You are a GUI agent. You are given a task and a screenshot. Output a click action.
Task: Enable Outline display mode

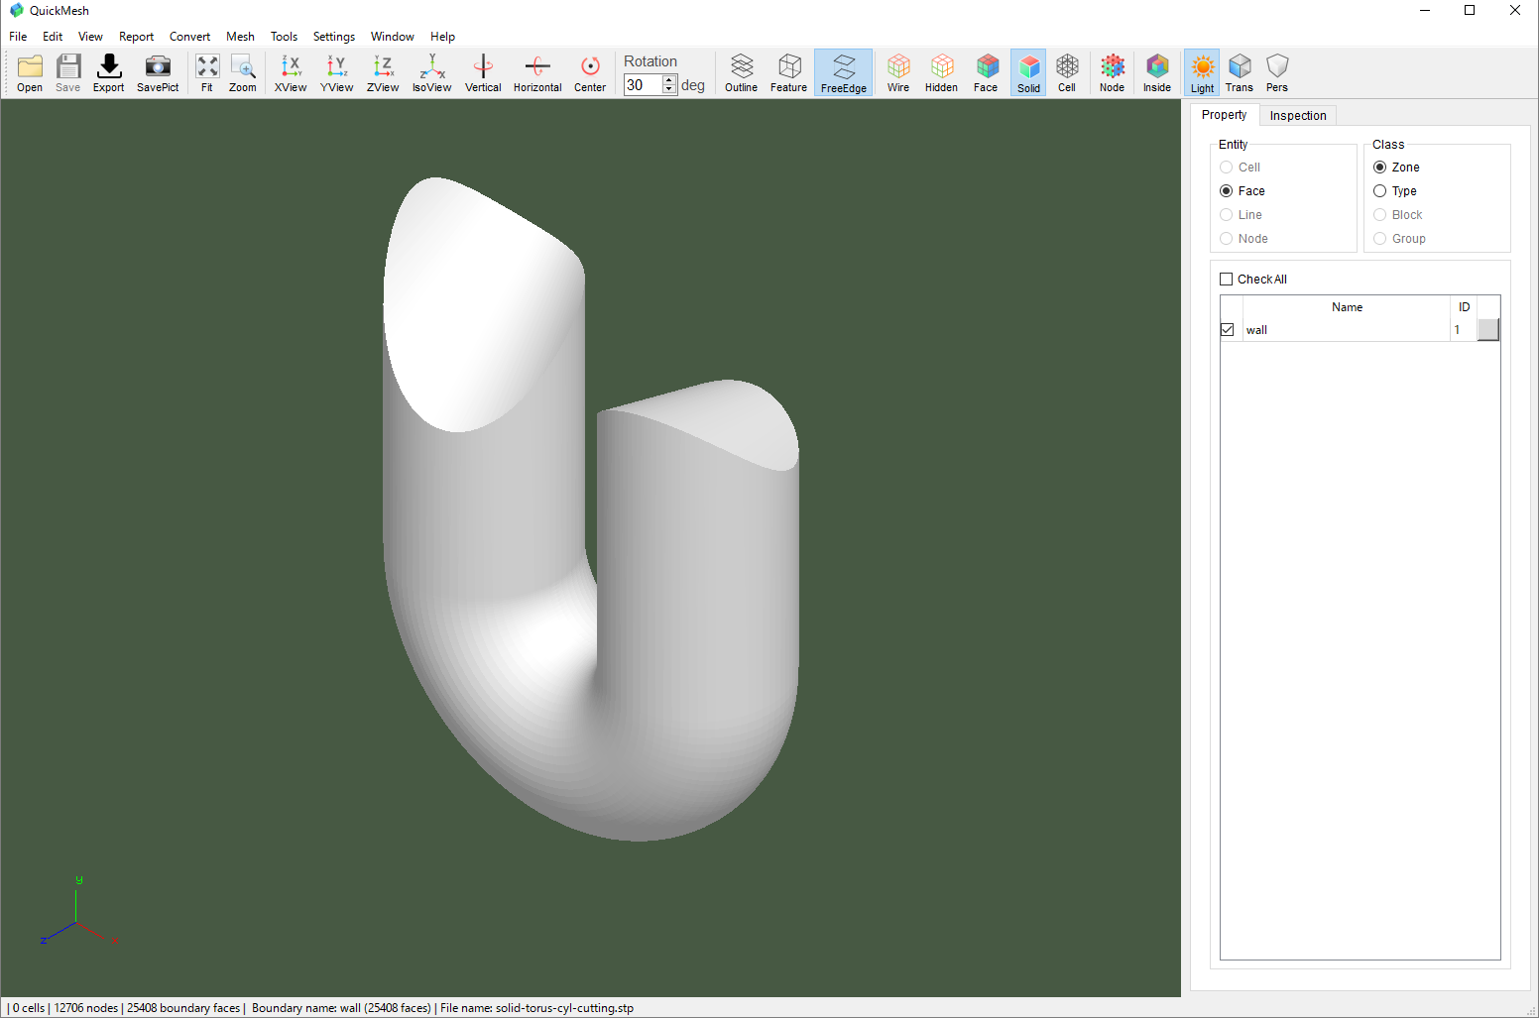tap(742, 73)
